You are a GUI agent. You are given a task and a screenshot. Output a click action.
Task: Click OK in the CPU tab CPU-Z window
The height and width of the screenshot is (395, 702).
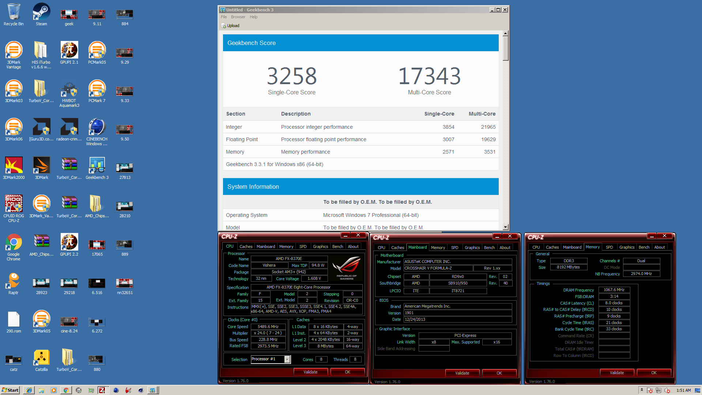(347, 372)
